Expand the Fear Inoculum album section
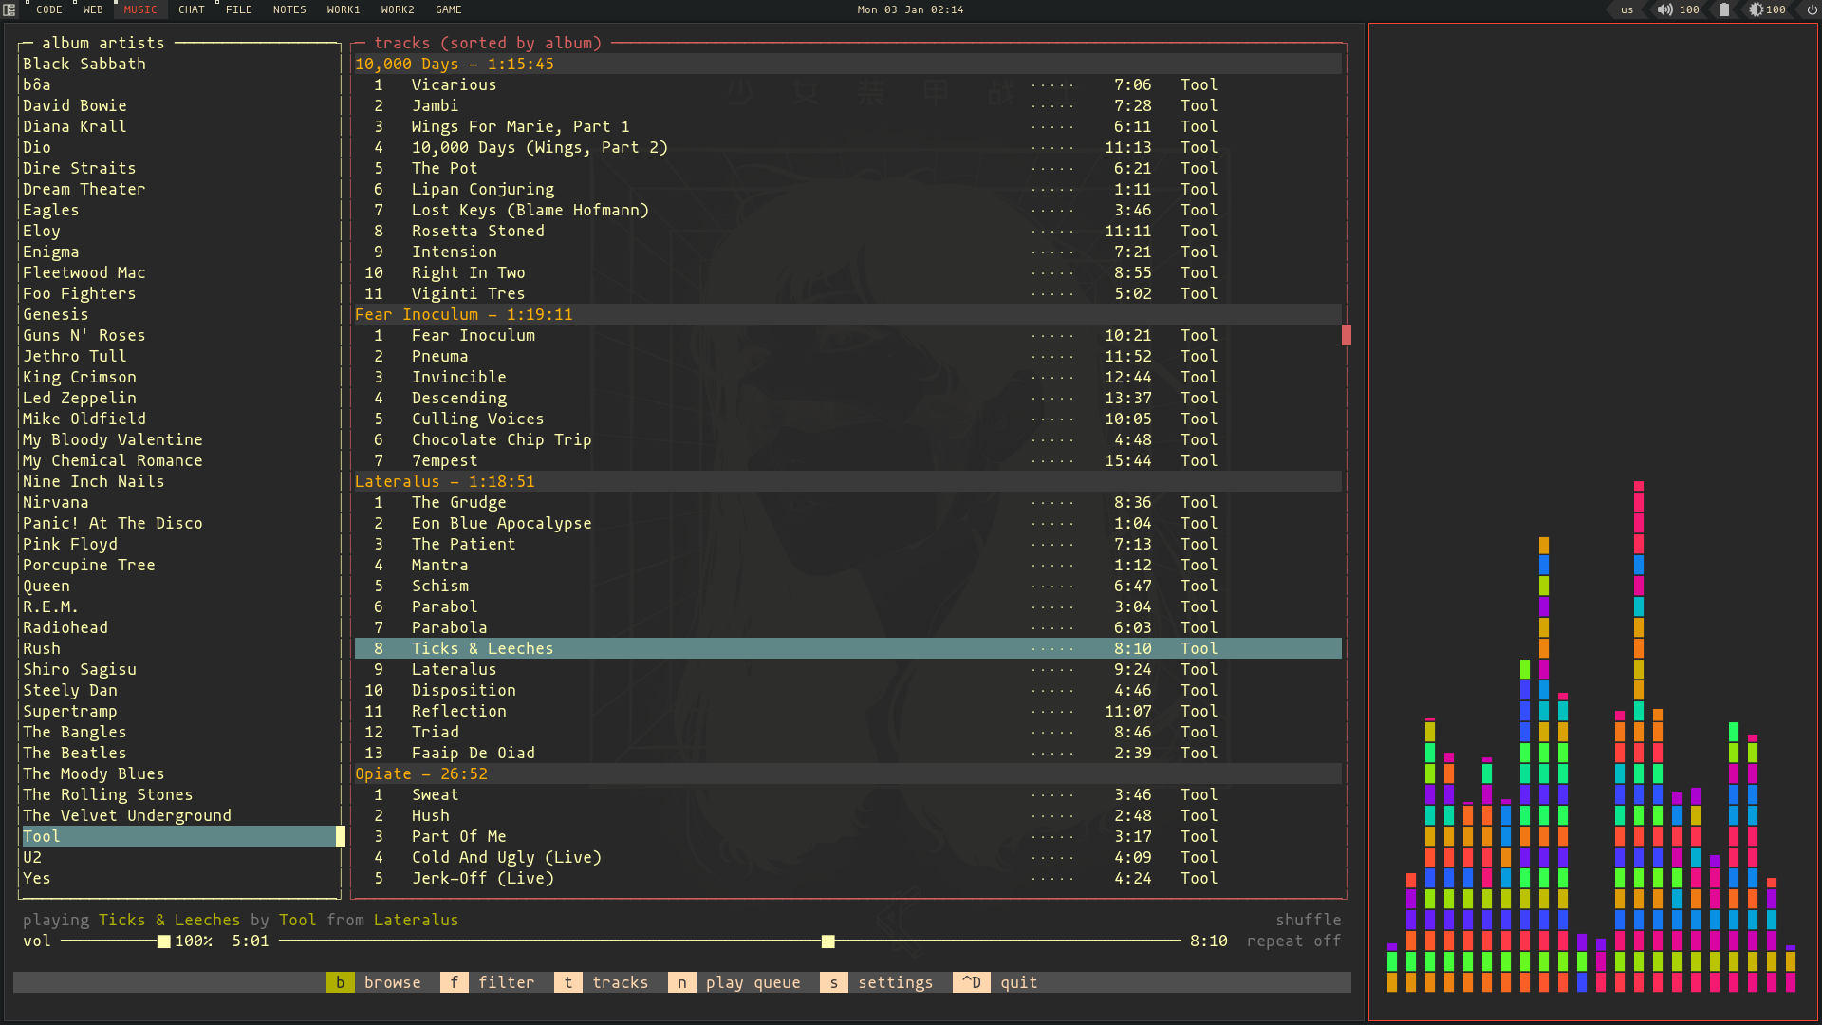The image size is (1822, 1025). pyautogui.click(x=463, y=314)
